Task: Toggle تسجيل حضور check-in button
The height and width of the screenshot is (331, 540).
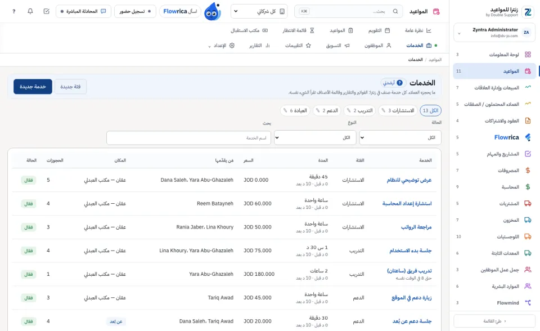Action: (x=135, y=11)
